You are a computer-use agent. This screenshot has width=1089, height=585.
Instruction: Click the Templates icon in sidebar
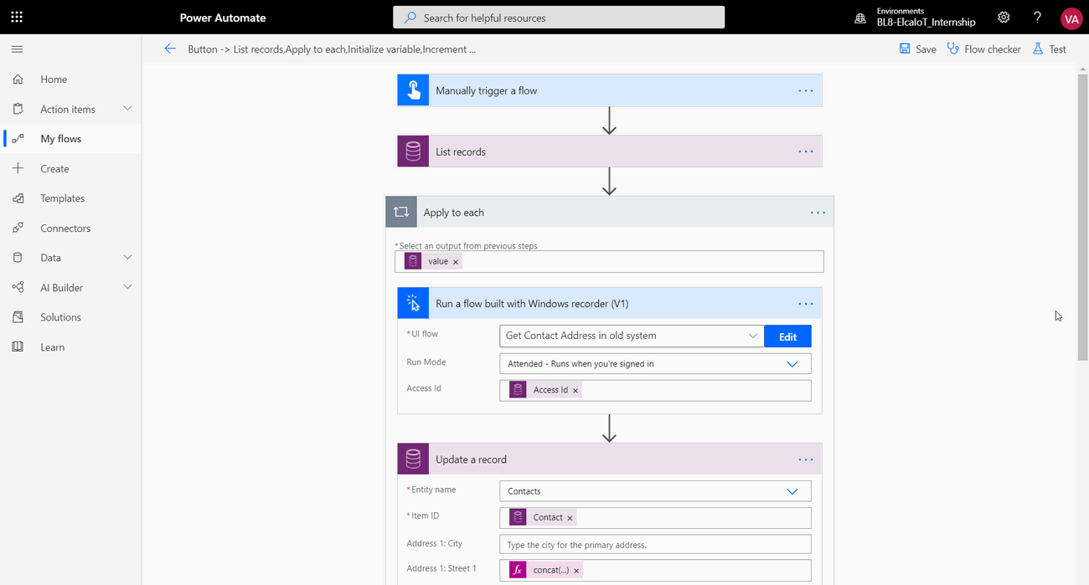(x=18, y=198)
